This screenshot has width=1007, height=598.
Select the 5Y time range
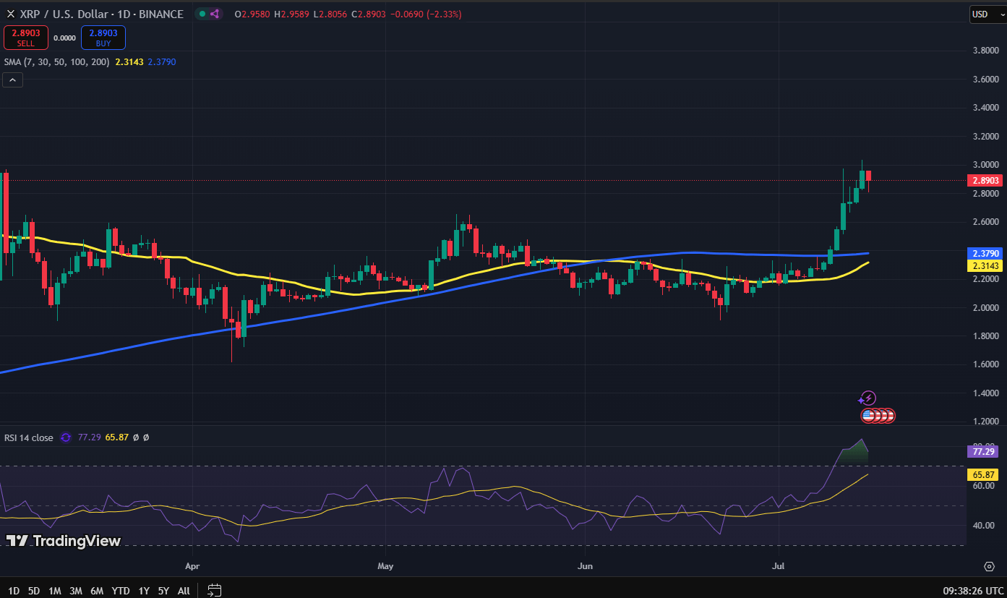(163, 591)
